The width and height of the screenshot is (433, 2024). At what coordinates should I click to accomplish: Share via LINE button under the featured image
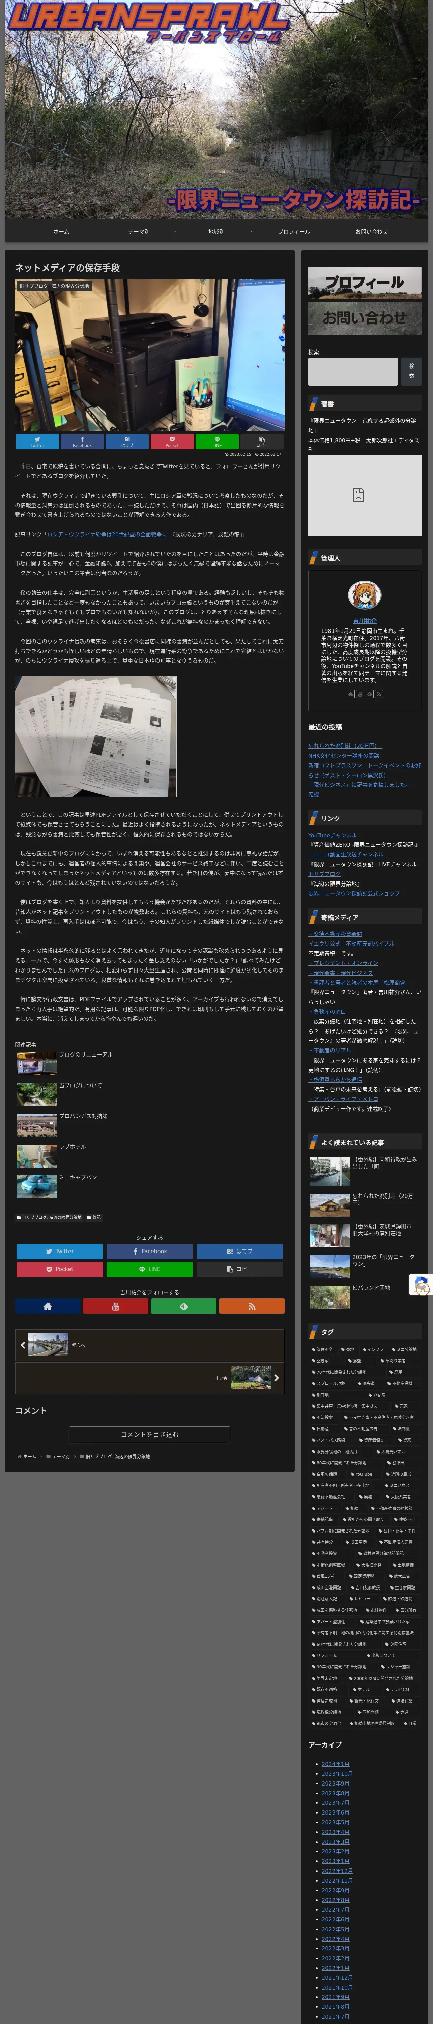pos(217,442)
